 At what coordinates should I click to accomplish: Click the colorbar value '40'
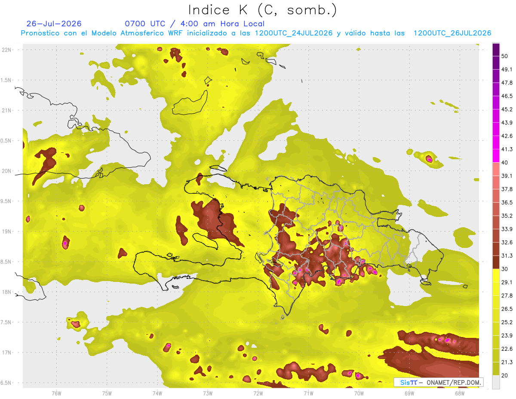pyautogui.click(x=505, y=163)
